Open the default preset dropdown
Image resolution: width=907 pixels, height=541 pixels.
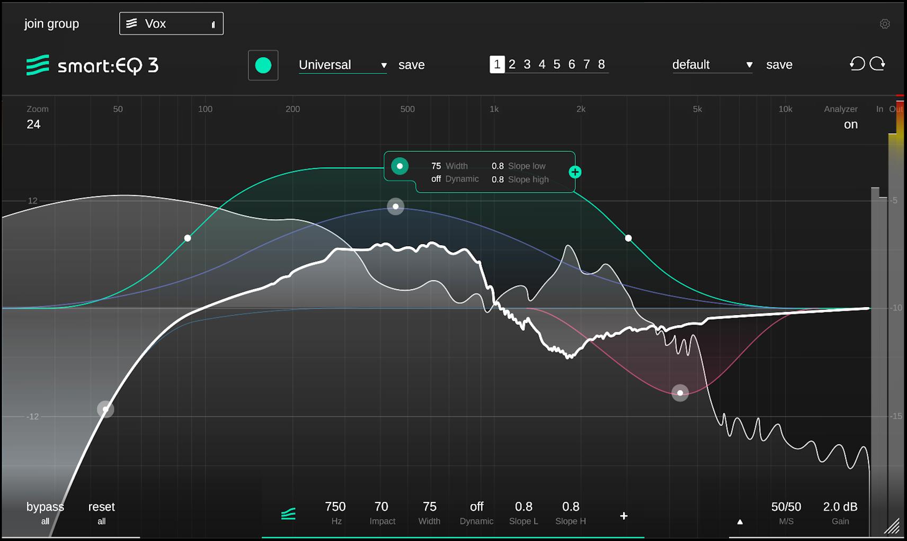pyautogui.click(x=712, y=65)
